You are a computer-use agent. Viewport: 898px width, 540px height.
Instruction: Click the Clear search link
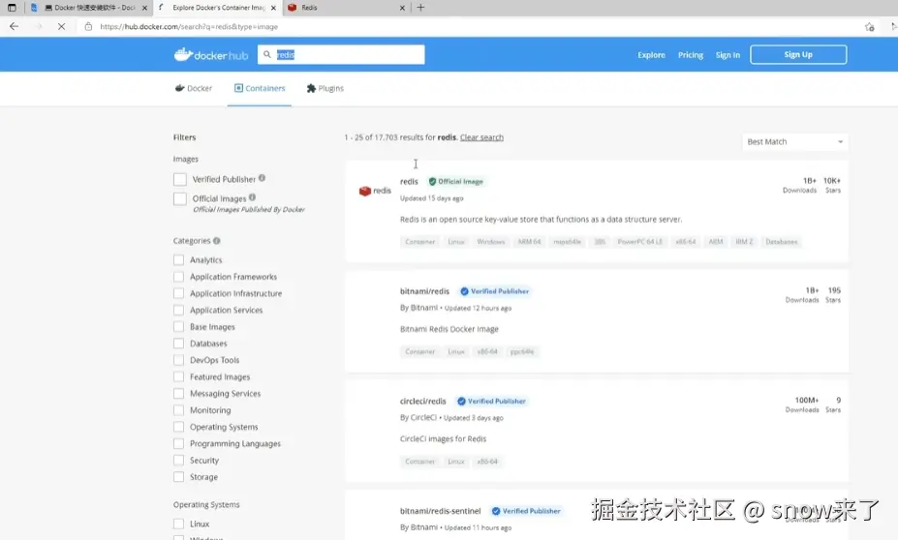481,137
